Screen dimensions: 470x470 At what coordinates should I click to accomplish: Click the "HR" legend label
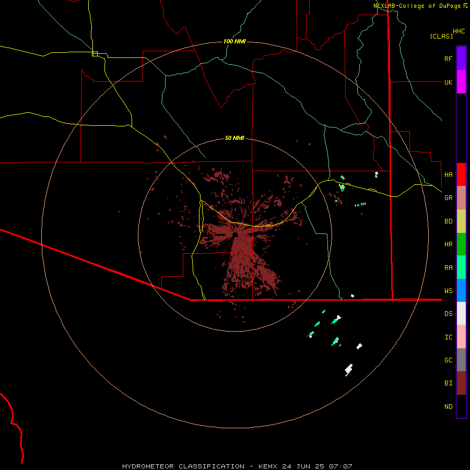(448, 244)
